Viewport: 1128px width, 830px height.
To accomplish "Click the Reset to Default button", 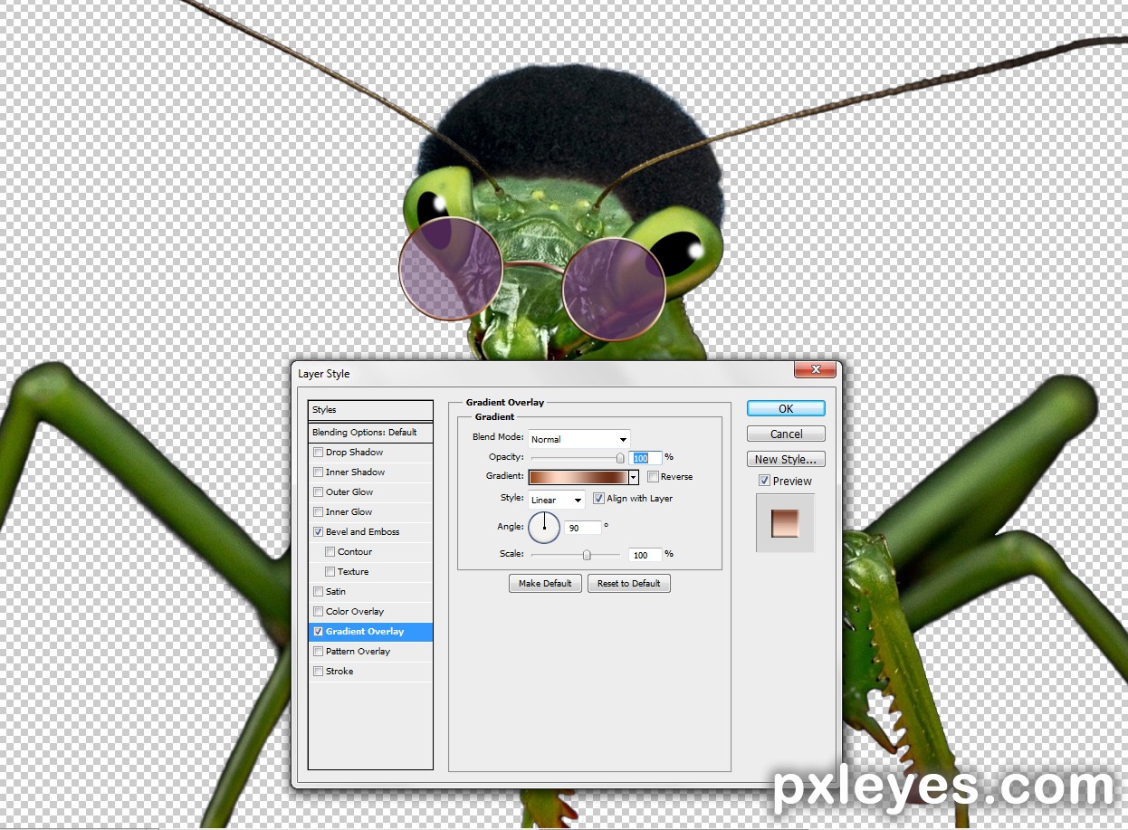I will coord(628,584).
